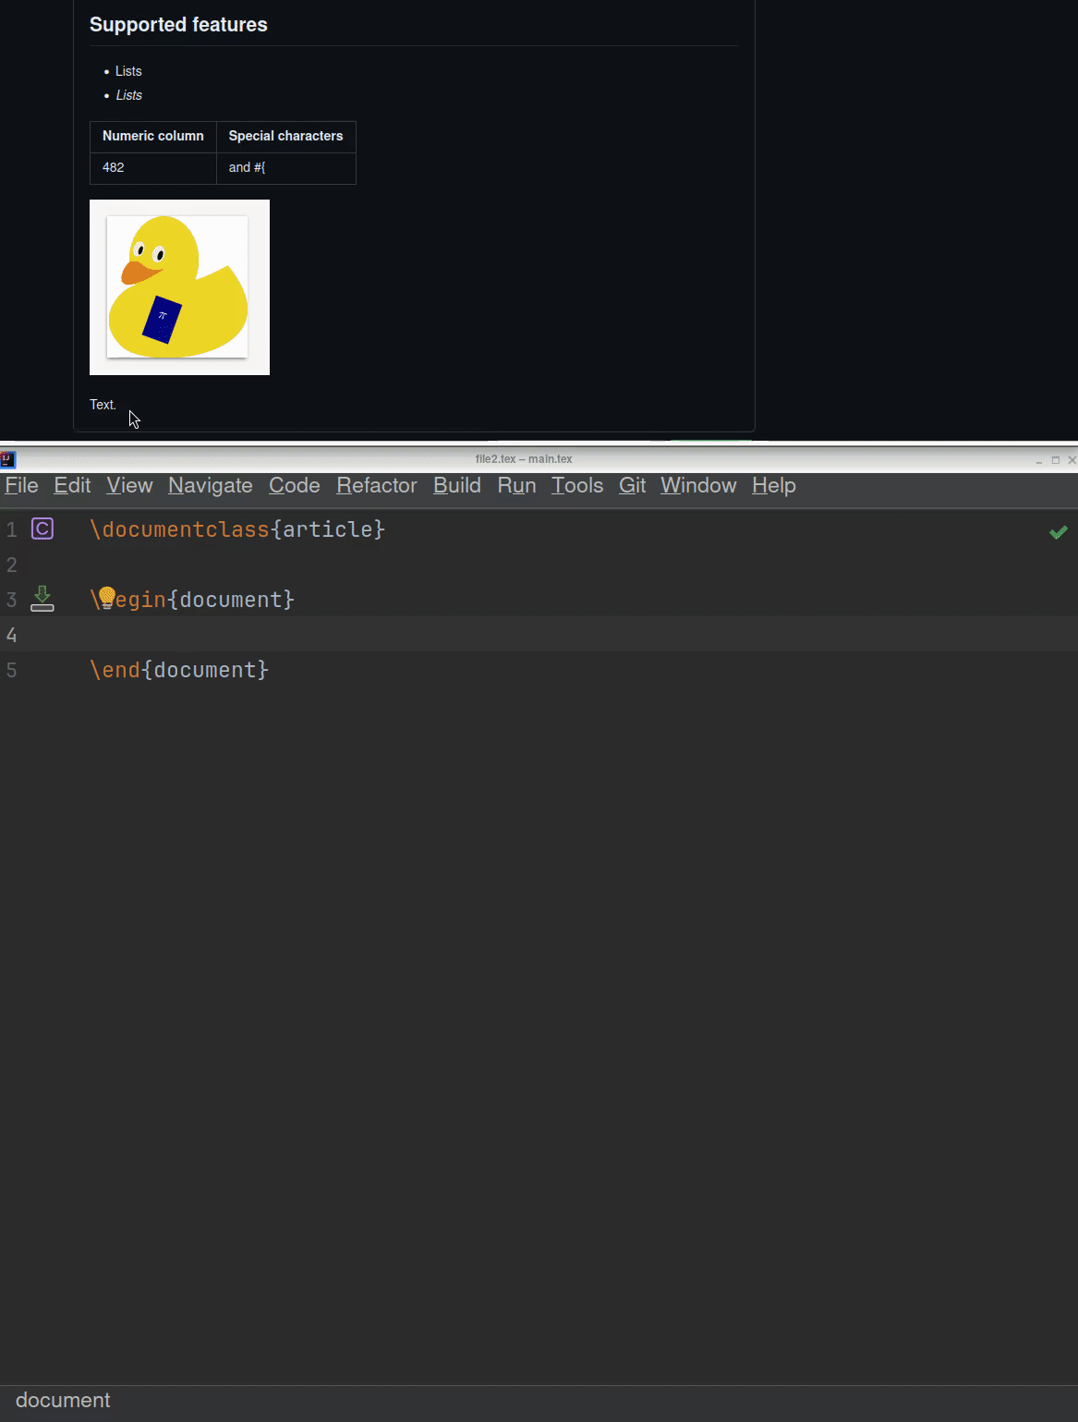Open the Run menu
Viewport: 1078px width, 1422px height.
(515, 486)
